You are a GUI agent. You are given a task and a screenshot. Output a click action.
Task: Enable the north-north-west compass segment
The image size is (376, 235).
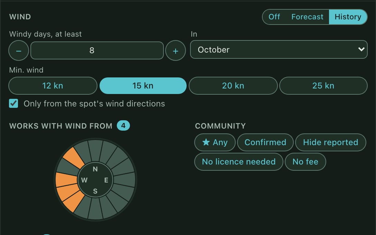[84, 152]
